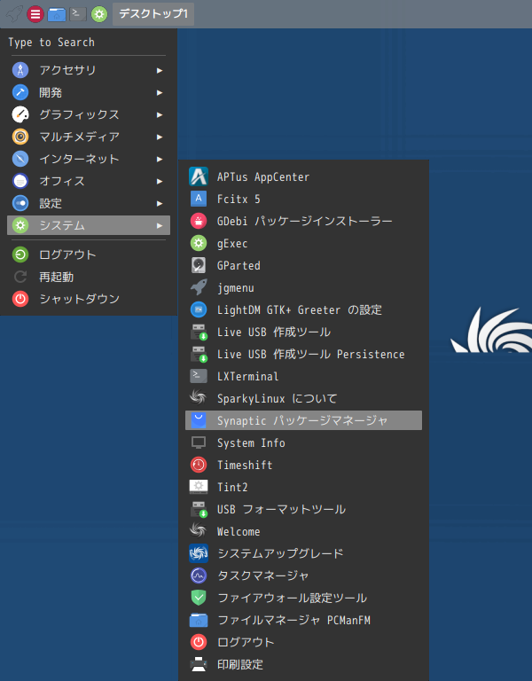Image resolution: width=532 pixels, height=681 pixels.
Task: Open ファイルマネージャ PCManFM entry
Action: [303, 620]
